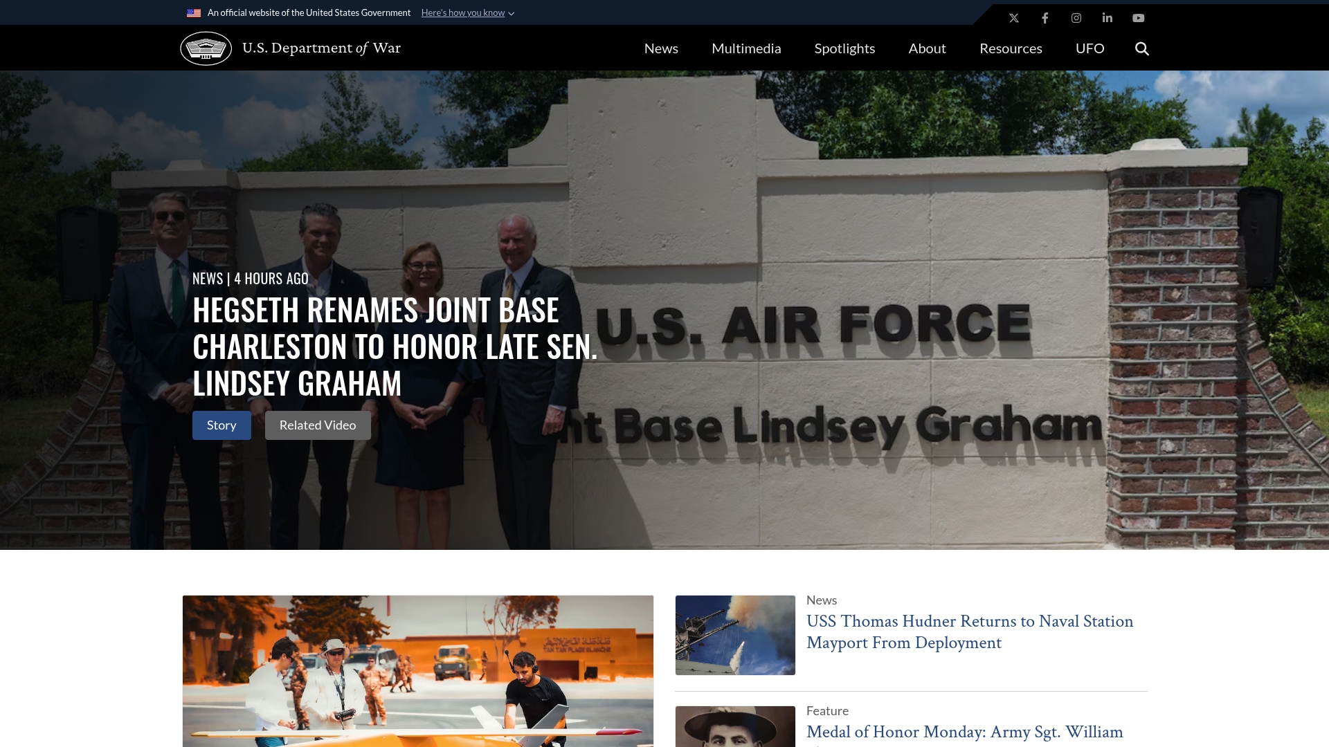Screen dimensions: 1329x747
Task: Click the Pentagon seal logo
Action: pos(206,48)
